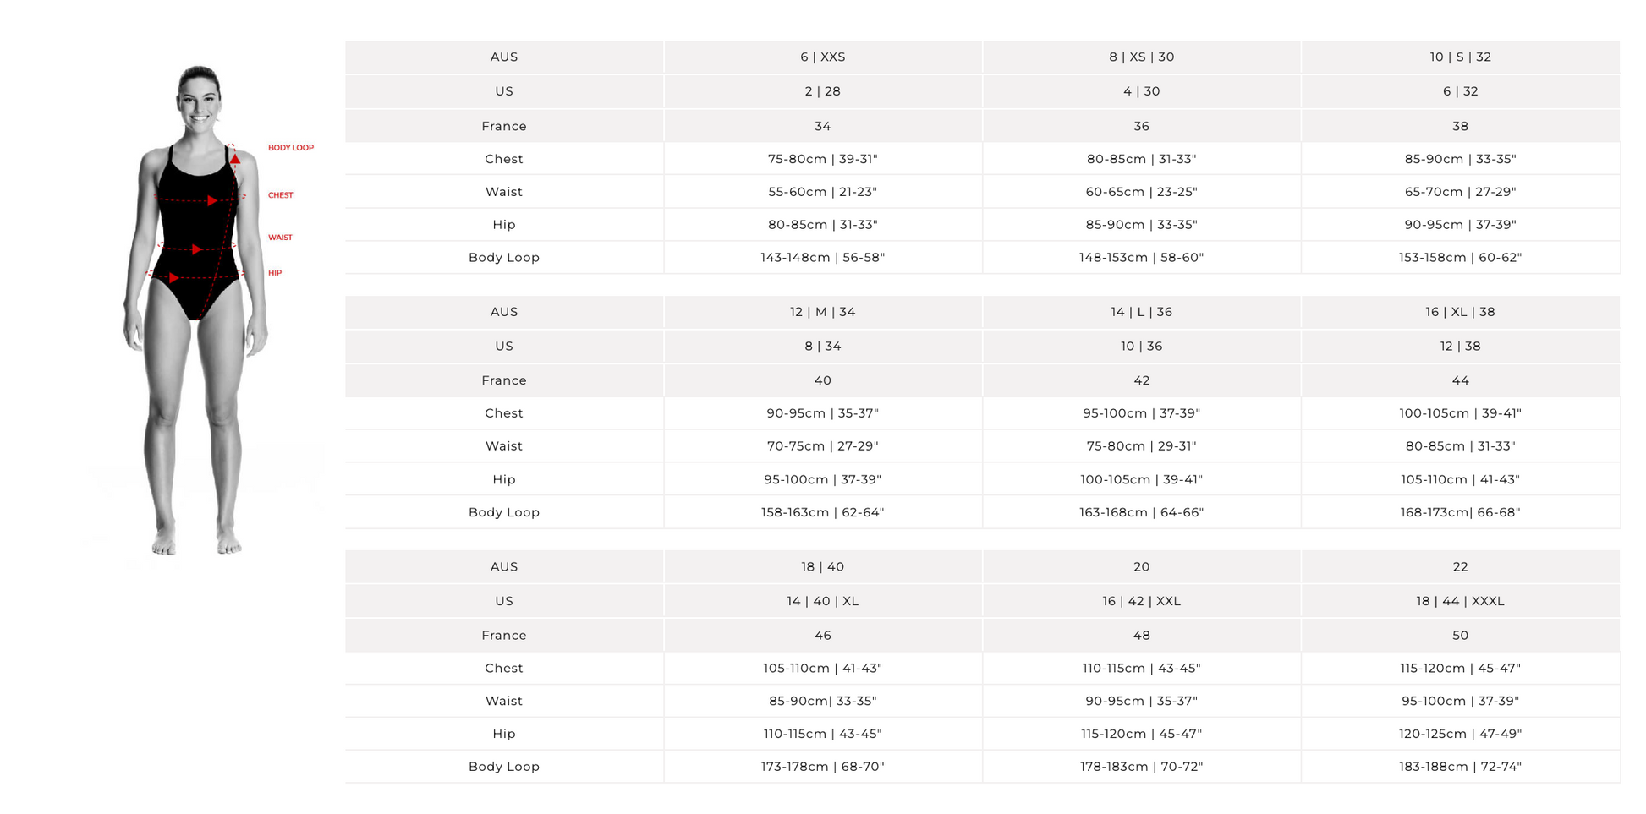Select the "14 | L | 36" size cell
1646x814 pixels.
(1141, 312)
